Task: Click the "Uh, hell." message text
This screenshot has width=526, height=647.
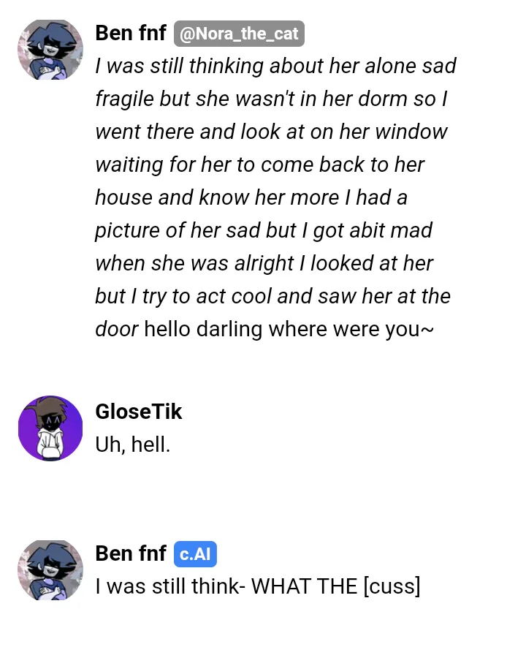Action: pyautogui.click(x=133, y=444)
